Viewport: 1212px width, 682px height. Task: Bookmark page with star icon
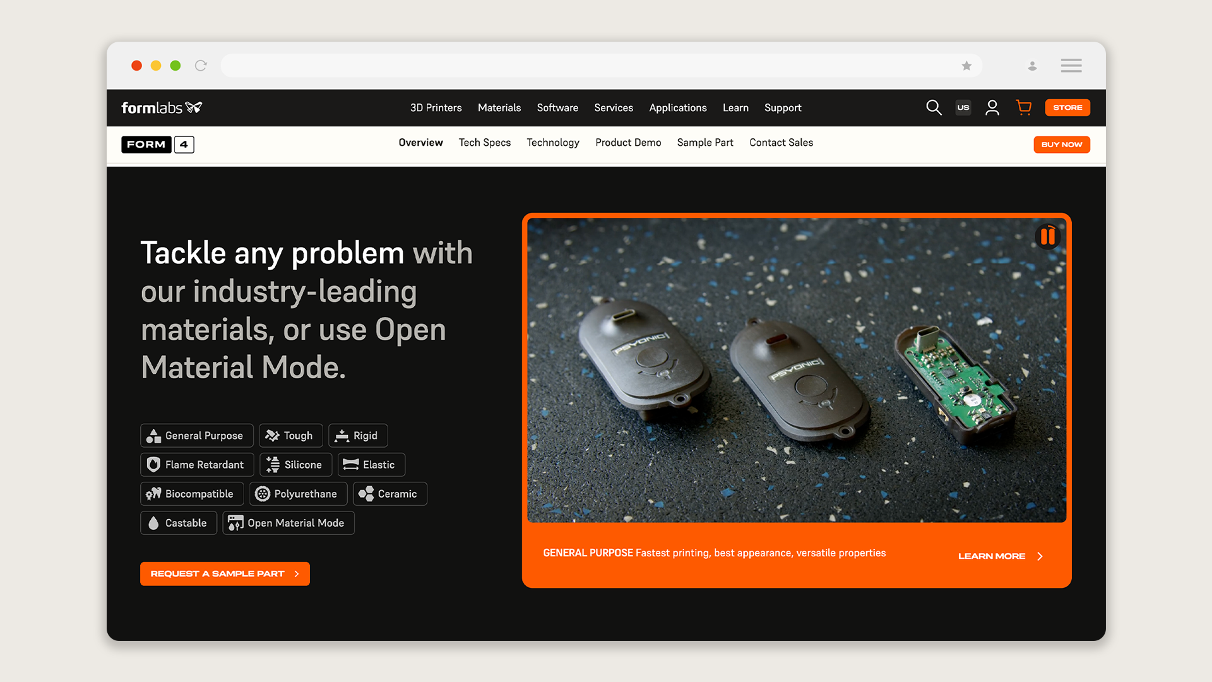966,66
